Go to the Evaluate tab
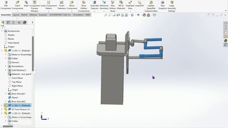228x128 pixels. [43, 15]
